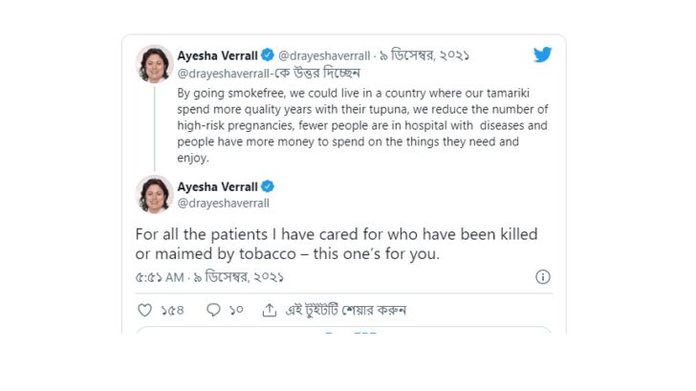Screen dimensions: 696x391
Task: Click the smokefree reply tweet text
Action: click(x=362, y=125)
